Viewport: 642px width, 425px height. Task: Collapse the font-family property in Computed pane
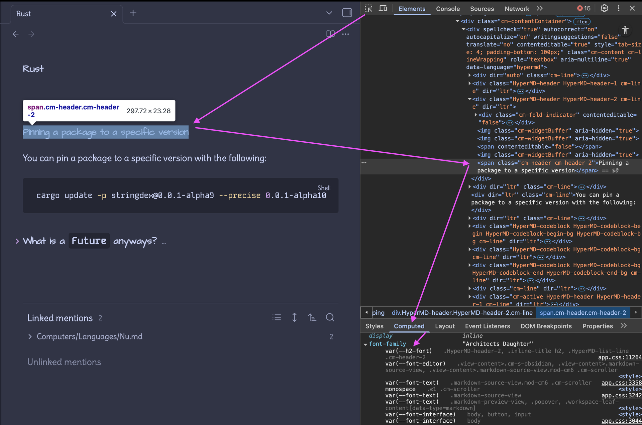(x=365, y=344)
